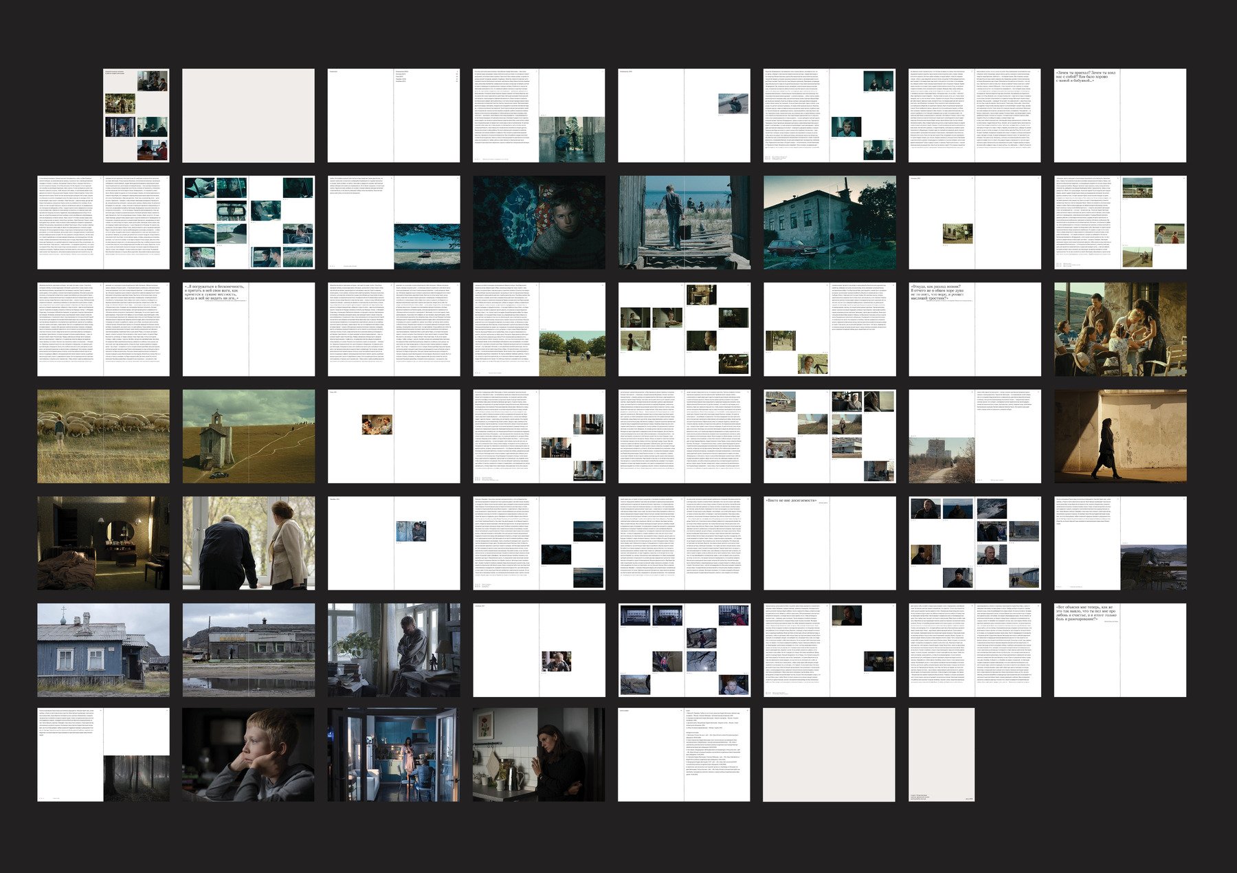Select full-bleed boy standing on pier spread

point(684,222)
